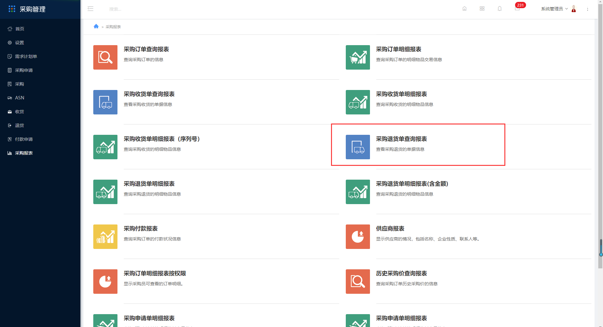Click the 供应商报表 title link
The image size is (603, 327).
[x=390, y=229]
